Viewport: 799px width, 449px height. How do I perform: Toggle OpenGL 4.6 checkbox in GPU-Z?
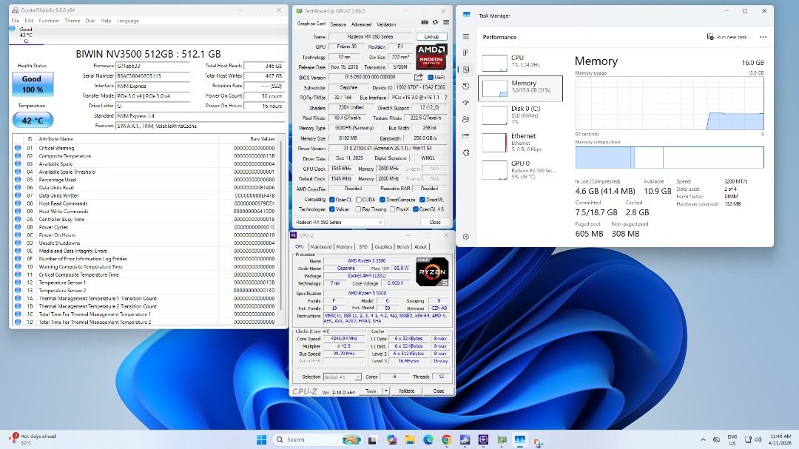415,209
